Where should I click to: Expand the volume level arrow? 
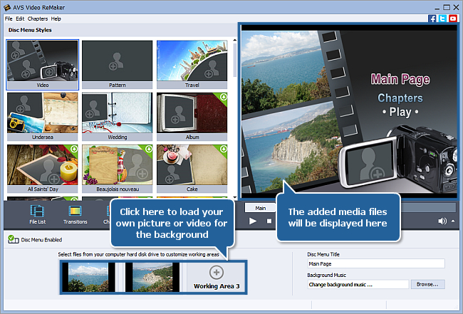(453, 221)
